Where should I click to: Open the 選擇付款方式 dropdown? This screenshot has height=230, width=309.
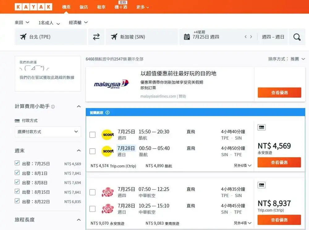[48, 132]
